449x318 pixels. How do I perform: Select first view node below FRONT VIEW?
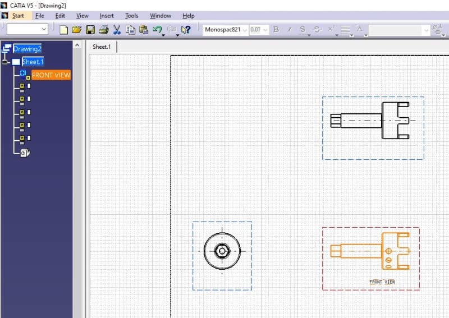click(25, 87)
